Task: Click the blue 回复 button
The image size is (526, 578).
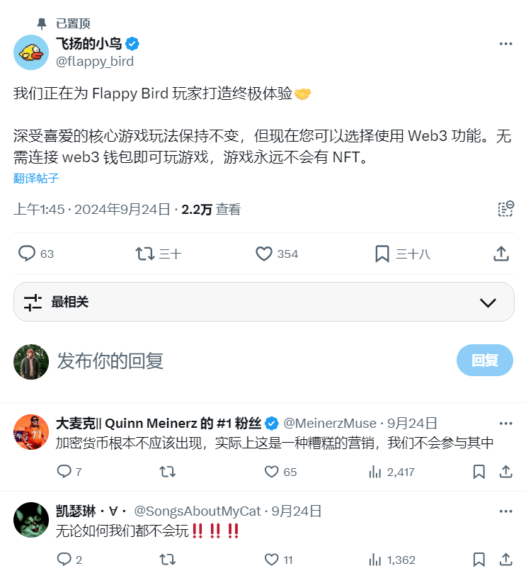Action: click(485, 360)
